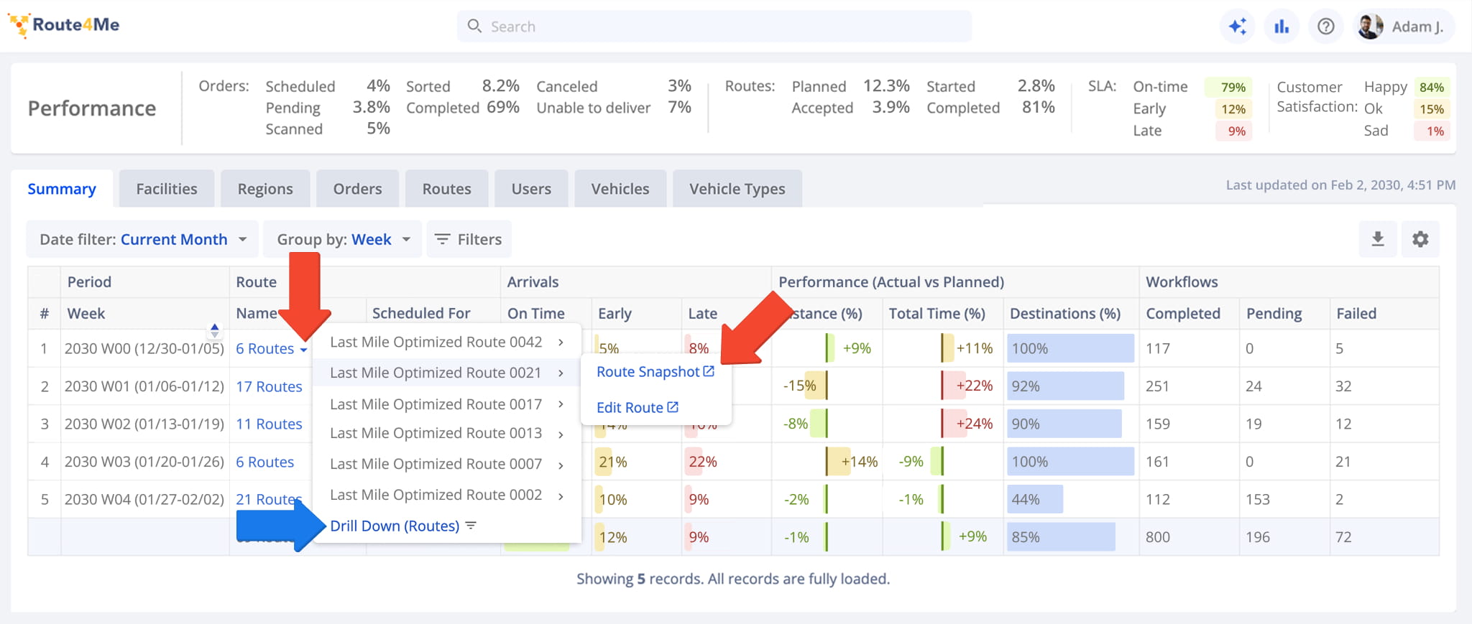Click the Week column sort arrows
This screenshot has width=1472, height=624.
point(214,330)
